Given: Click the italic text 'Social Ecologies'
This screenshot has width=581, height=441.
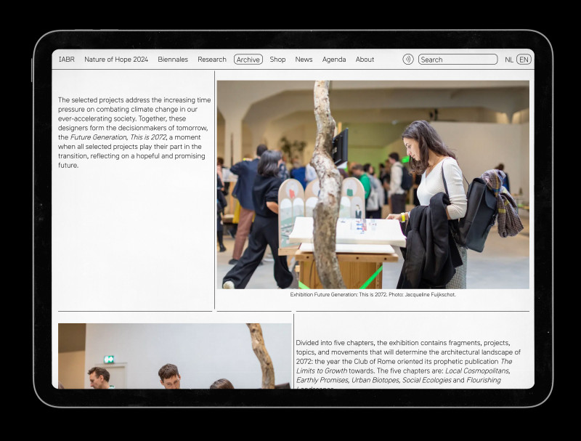Looking at the screenshot, I should click(x=427, y=380).
